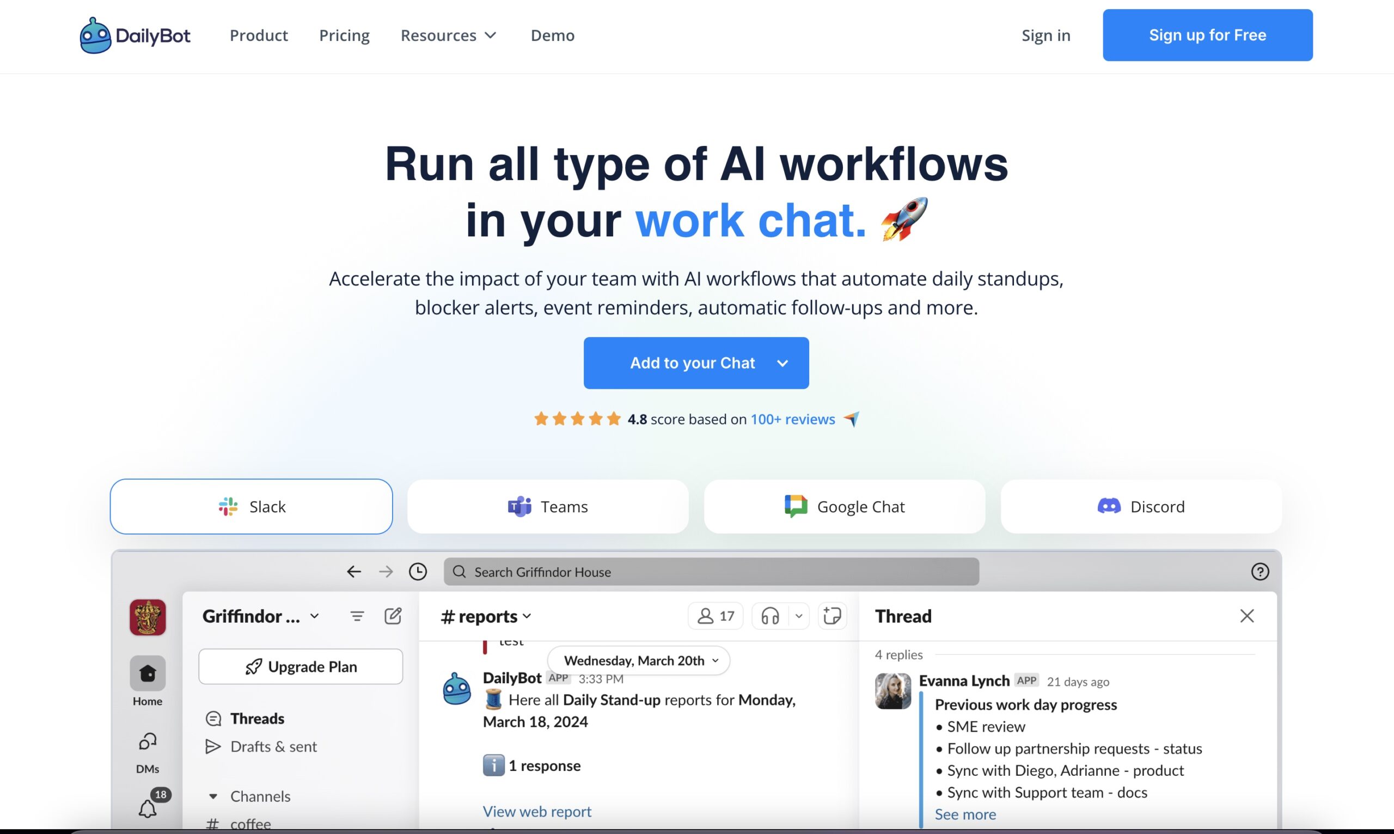Click the DailyBot robot logo
The height and width of the screenshot is (834, 1394).
click(95, 35)
